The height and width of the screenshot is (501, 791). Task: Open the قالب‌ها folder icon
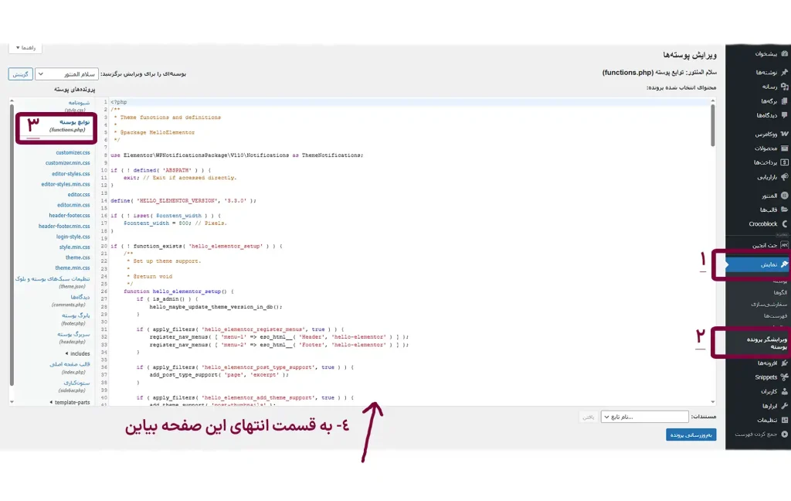point(785,210)
